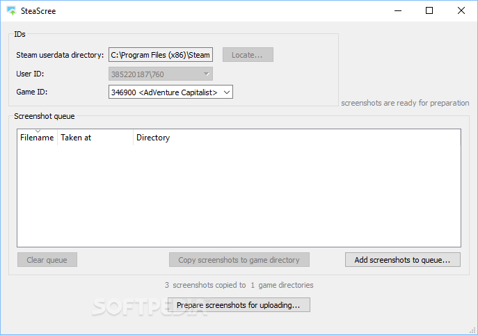Sort by the Taken at column header
Screen dimensions: 478x335
pyautogui.click(x=95, y=138)
